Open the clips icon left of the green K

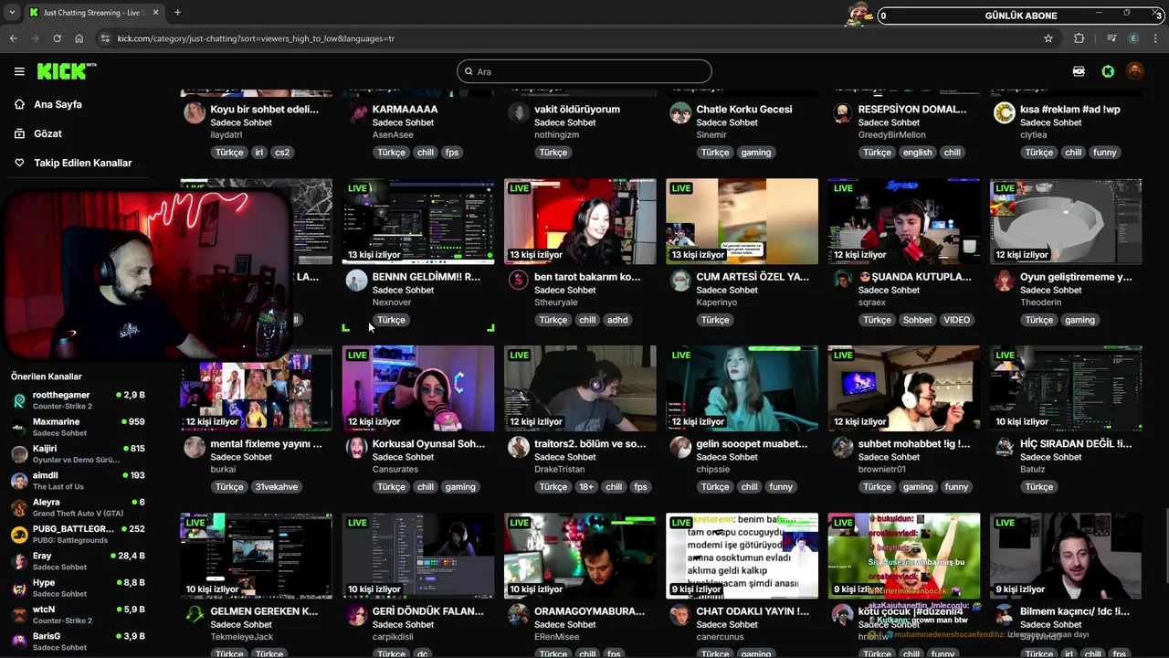point(1079,71)
